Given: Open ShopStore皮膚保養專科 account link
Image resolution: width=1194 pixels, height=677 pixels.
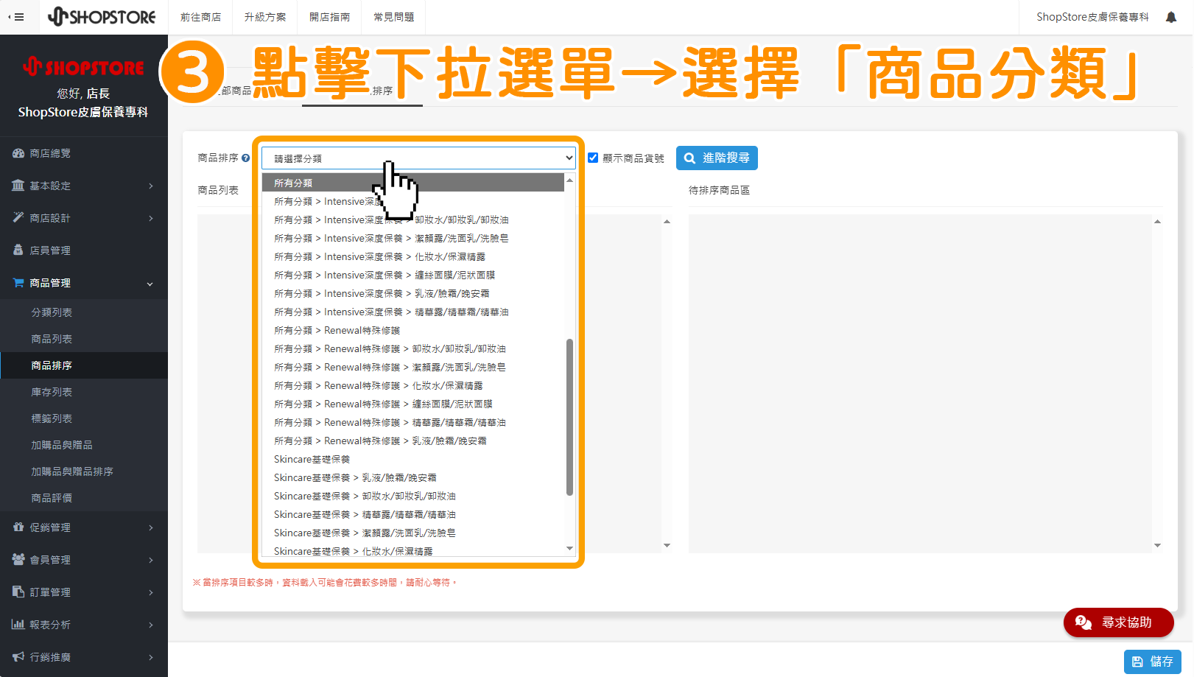Looking at the screenshot, I should pos(1092,17).
